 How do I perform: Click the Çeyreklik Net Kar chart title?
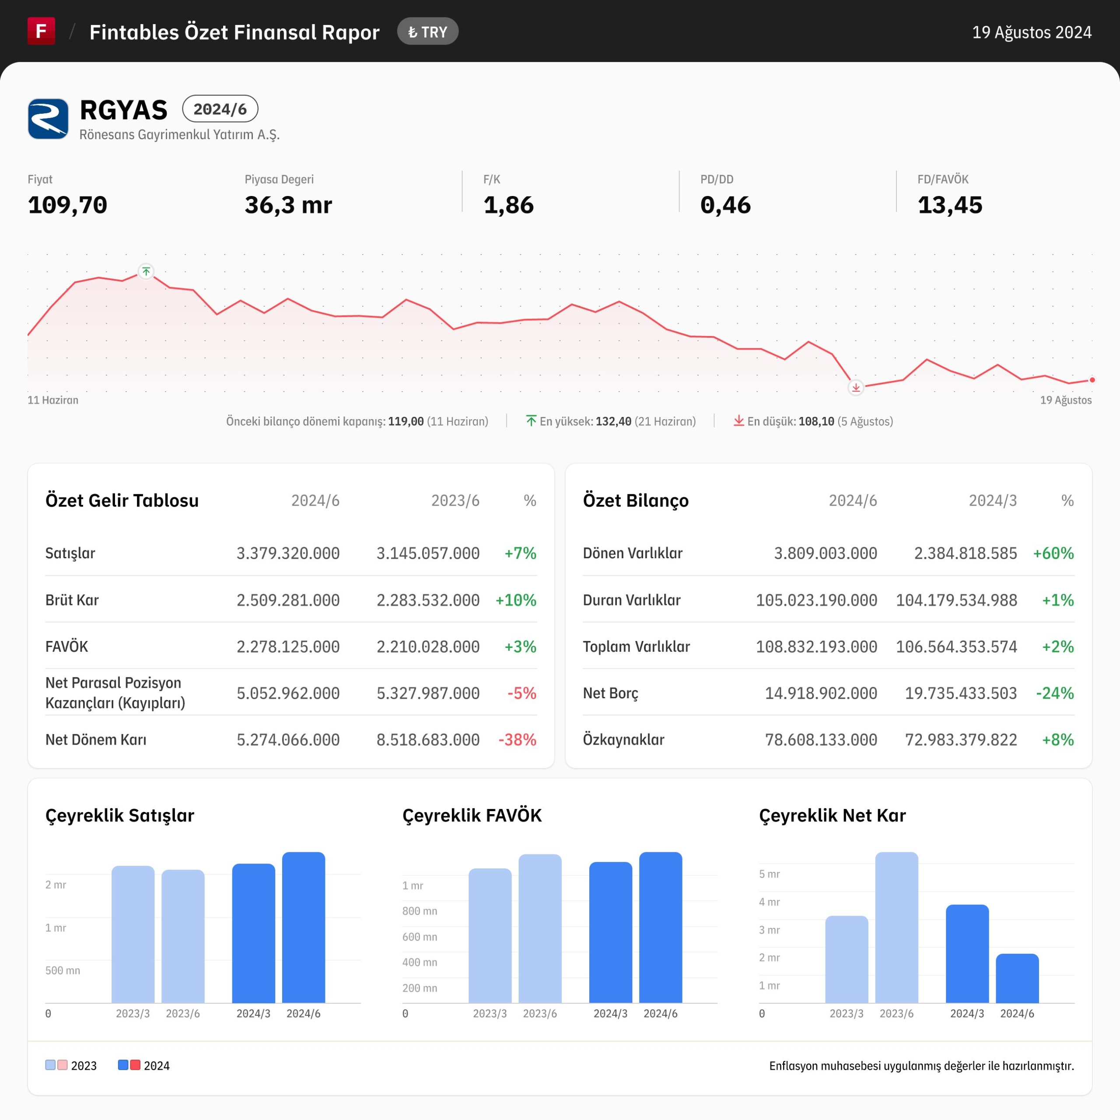click(833, 815)
